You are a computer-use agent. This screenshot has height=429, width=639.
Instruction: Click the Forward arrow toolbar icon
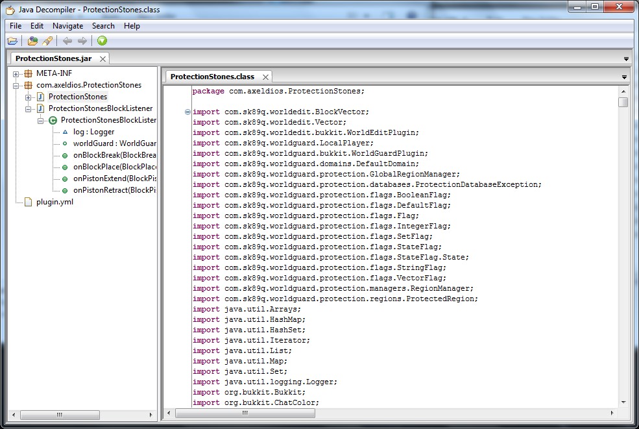coord(82,41)
